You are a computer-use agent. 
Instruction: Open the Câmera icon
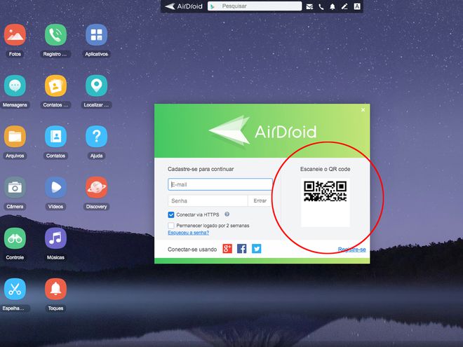(x=15, y=187)
